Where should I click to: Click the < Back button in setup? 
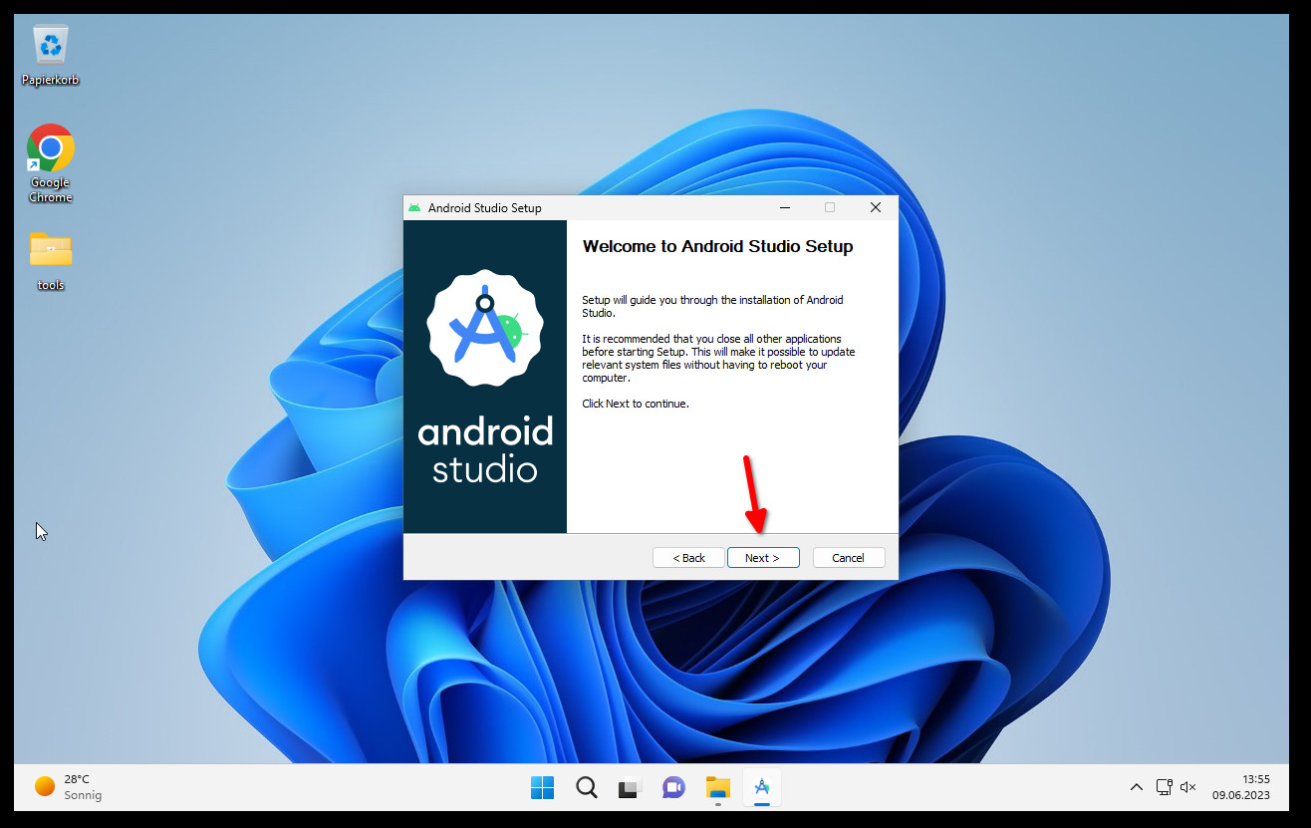coord(688,558)
